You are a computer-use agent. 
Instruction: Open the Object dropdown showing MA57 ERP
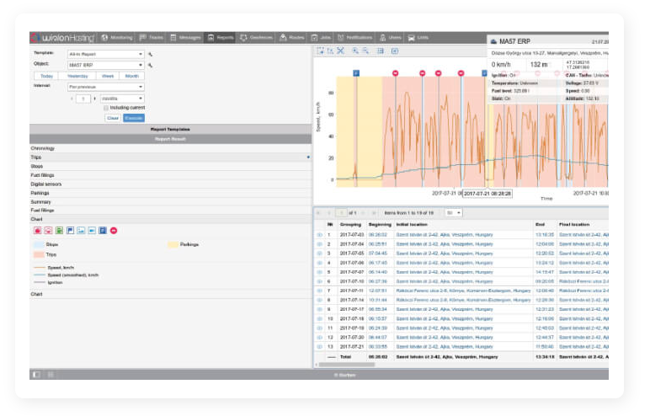pyautogui.click(x=106, y=66)
